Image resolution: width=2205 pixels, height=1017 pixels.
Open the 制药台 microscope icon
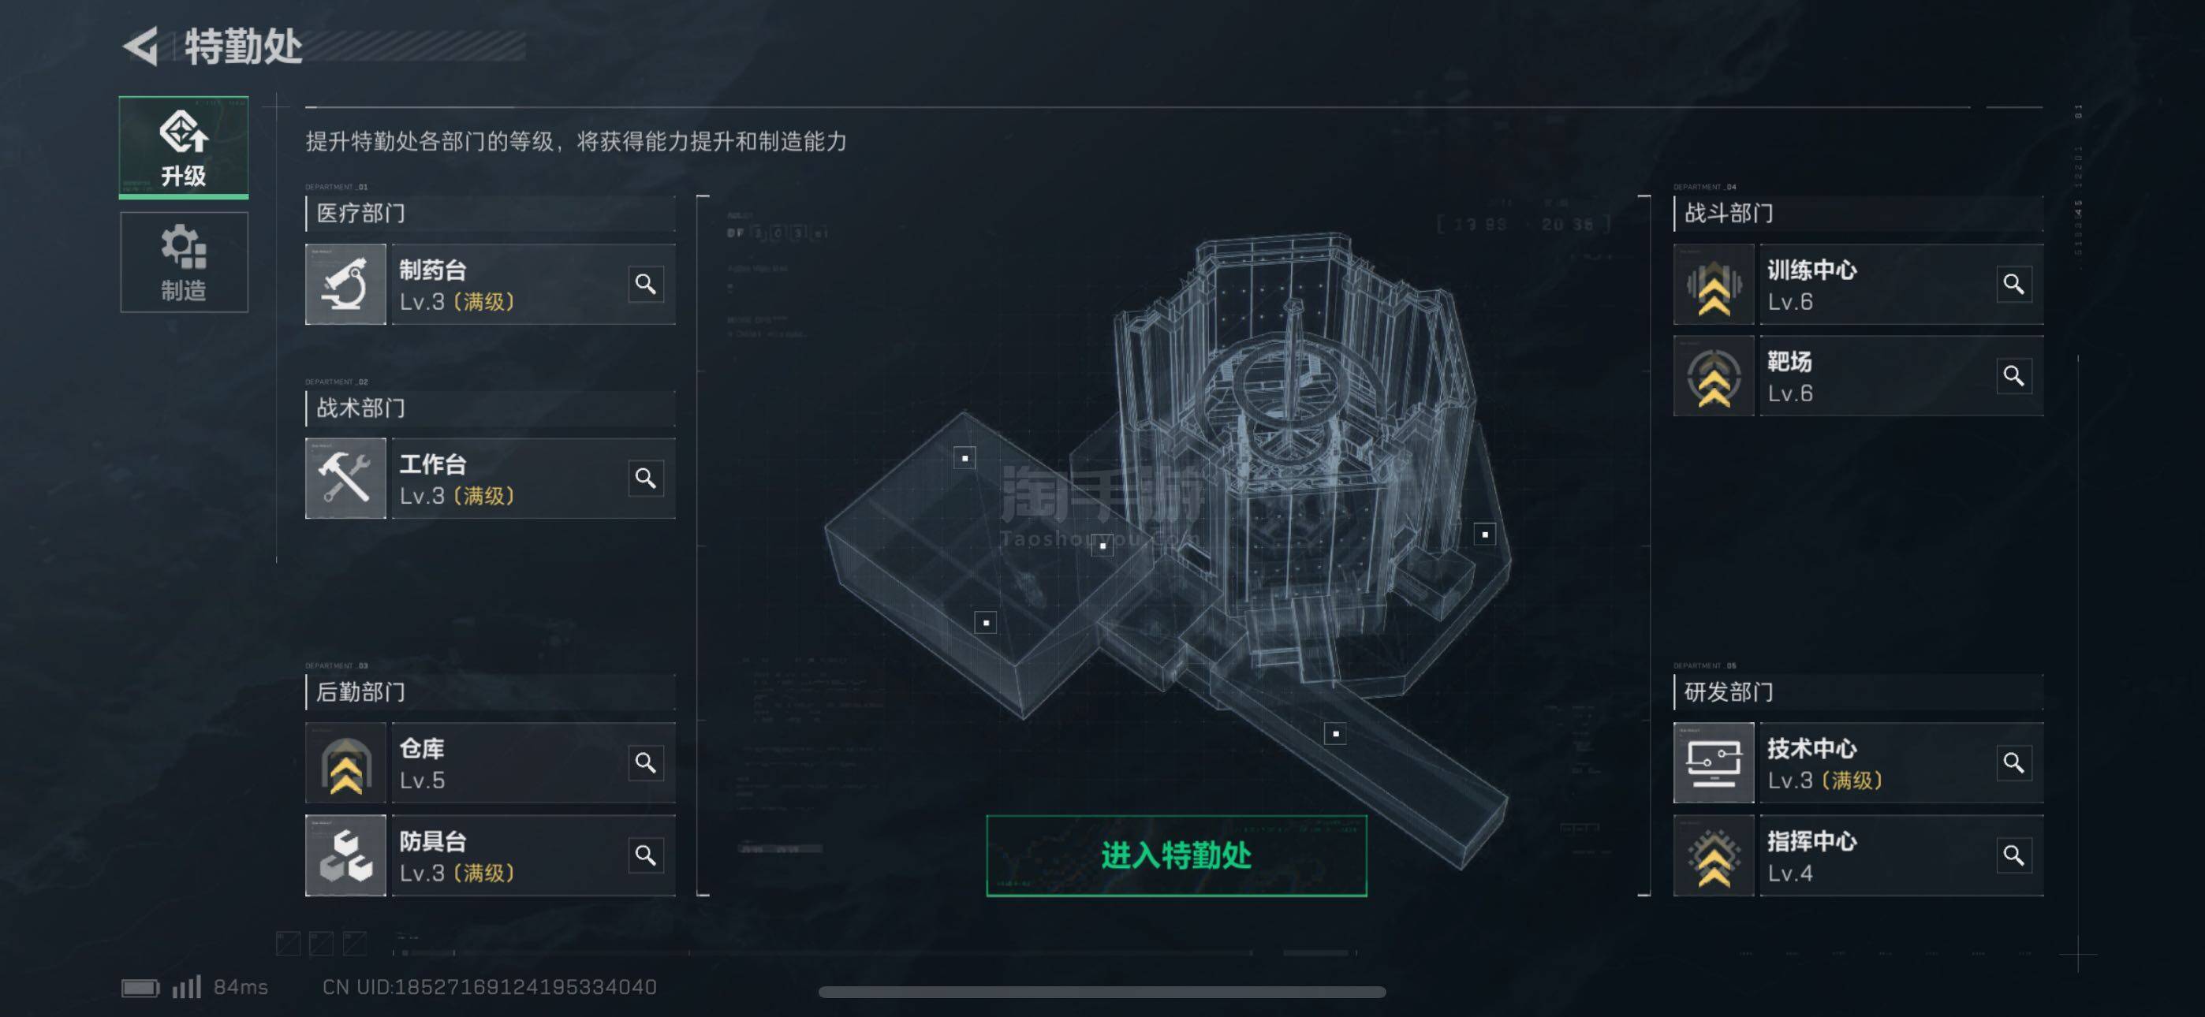[346, 285]
